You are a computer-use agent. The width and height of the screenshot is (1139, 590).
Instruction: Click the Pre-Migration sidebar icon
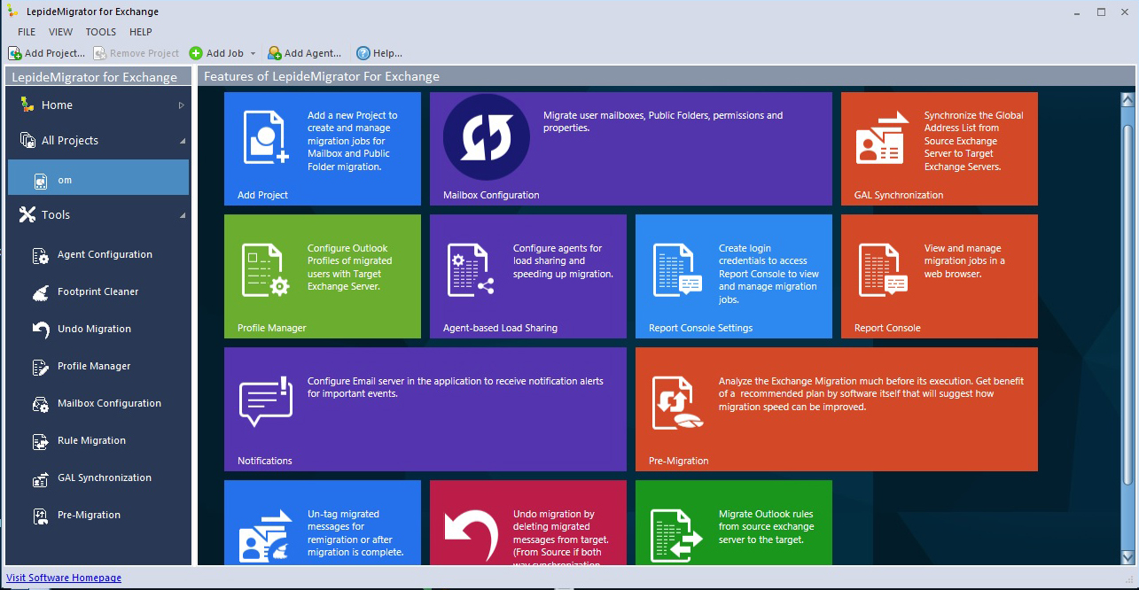click(41, 516)
